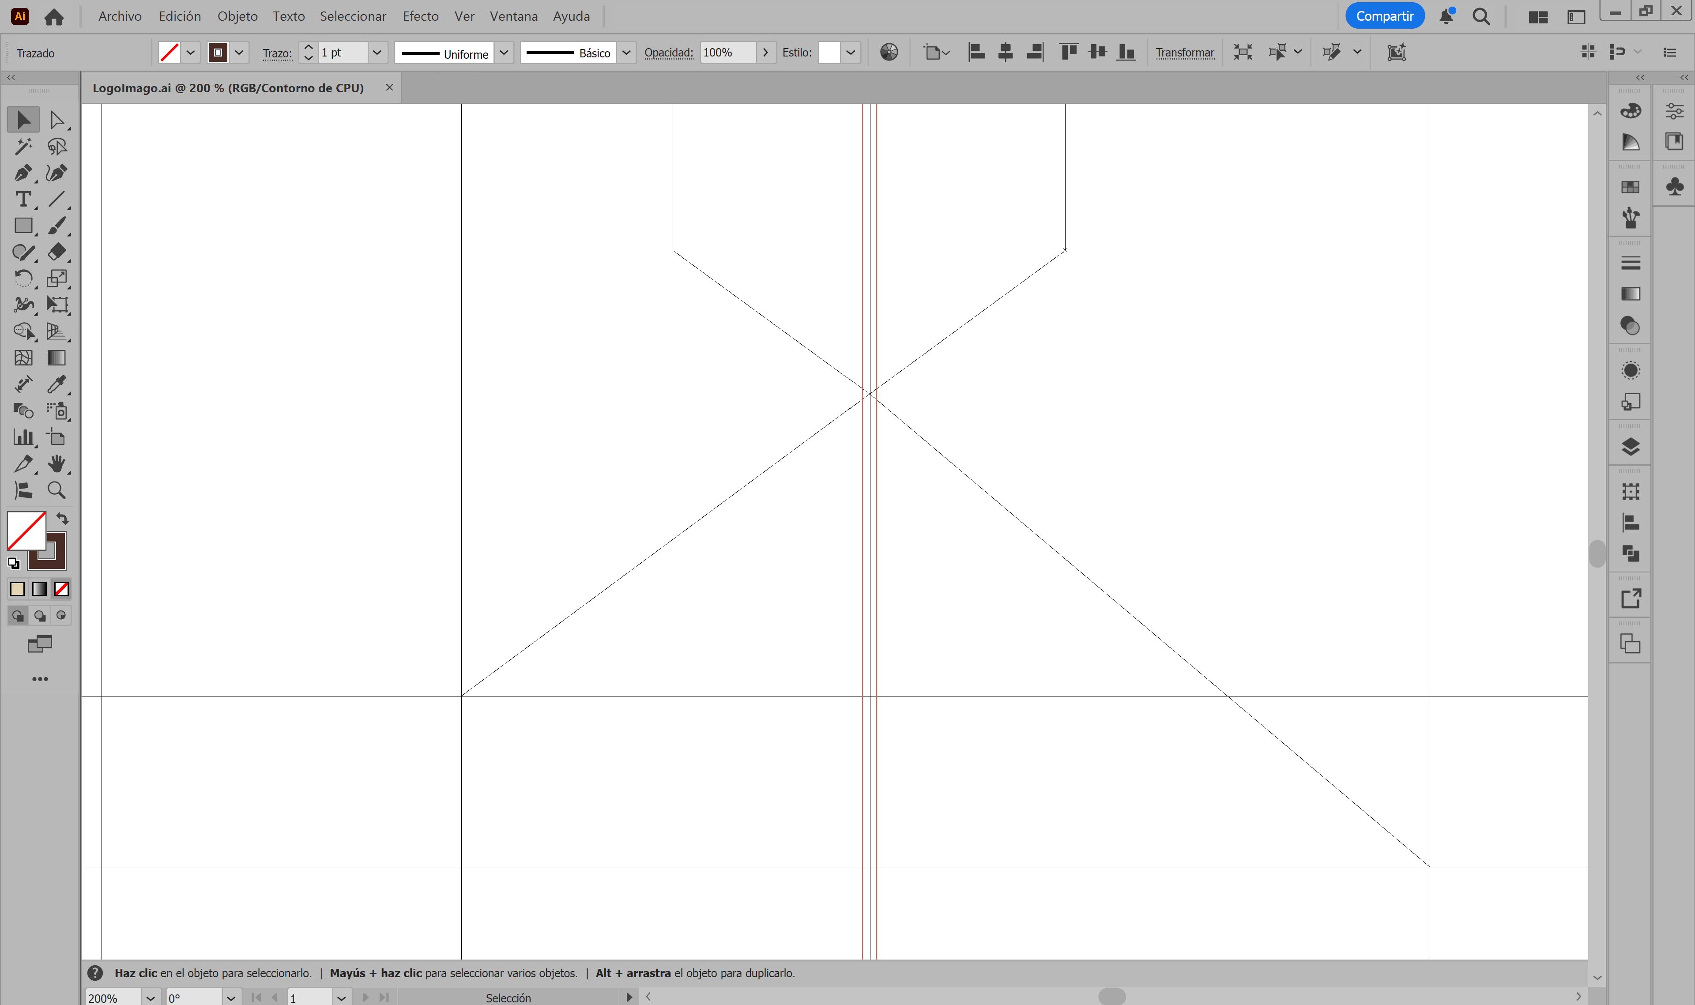This screenshot has width=1695, height=1005.
Task: Expand the stroke weight dropdown
Action: pos(377,52)
